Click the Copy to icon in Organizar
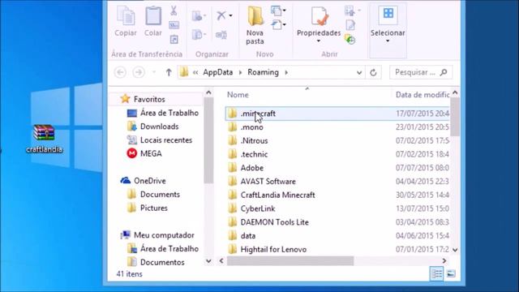 tap(198, 34)
